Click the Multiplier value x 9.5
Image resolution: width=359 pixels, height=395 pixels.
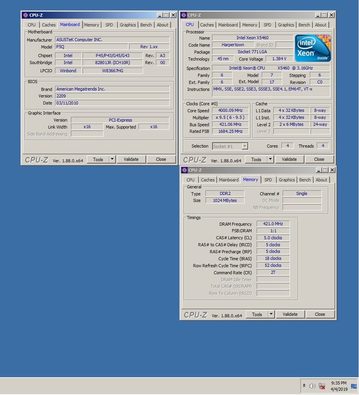pos(230,117)
